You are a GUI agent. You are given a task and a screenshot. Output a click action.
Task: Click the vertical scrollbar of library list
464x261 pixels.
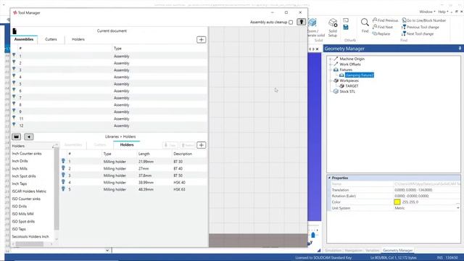pyautogui.click(x=57, y=189)
